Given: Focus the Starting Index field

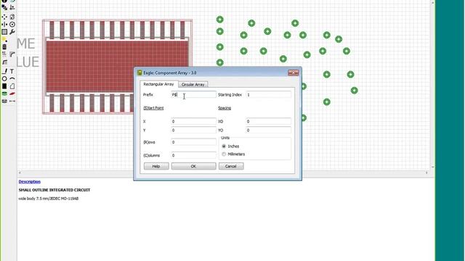Looking at the screenshot, I should coord(268,95).
